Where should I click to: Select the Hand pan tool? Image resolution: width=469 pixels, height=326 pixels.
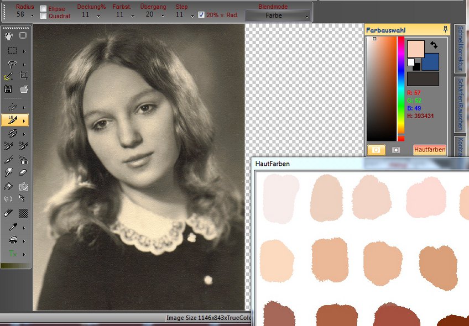(x=9, y=36)
